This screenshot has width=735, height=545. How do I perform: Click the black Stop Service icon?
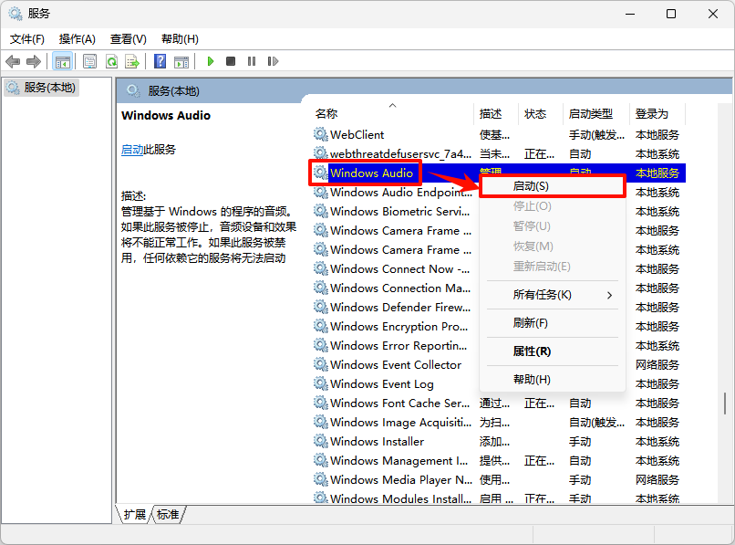point(231,61)
